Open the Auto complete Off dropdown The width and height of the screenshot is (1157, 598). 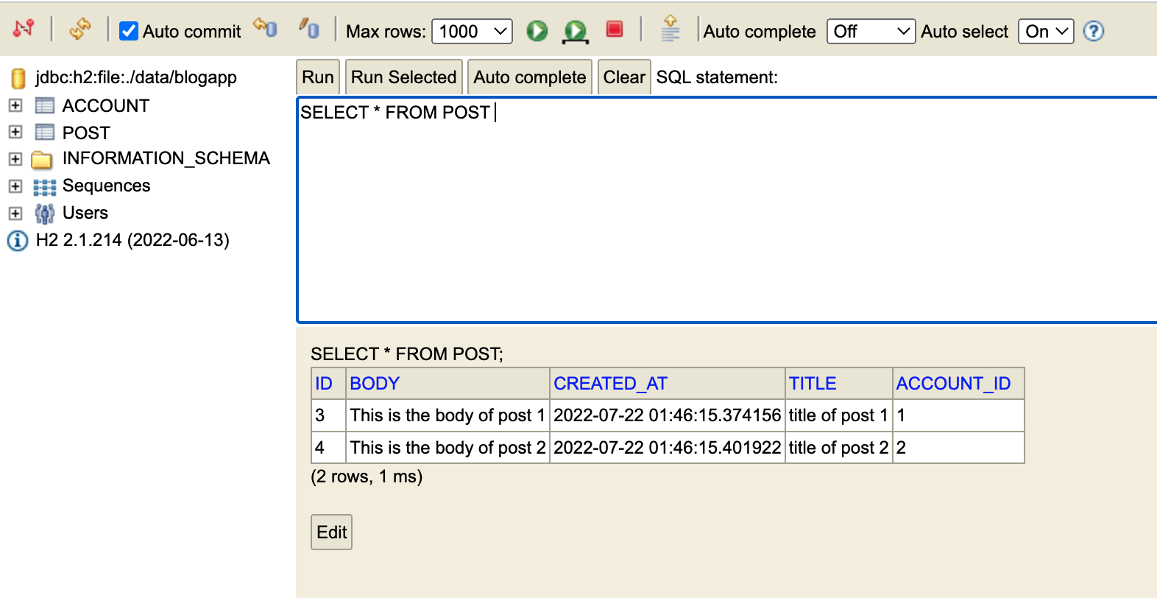(x=871, y=31)
